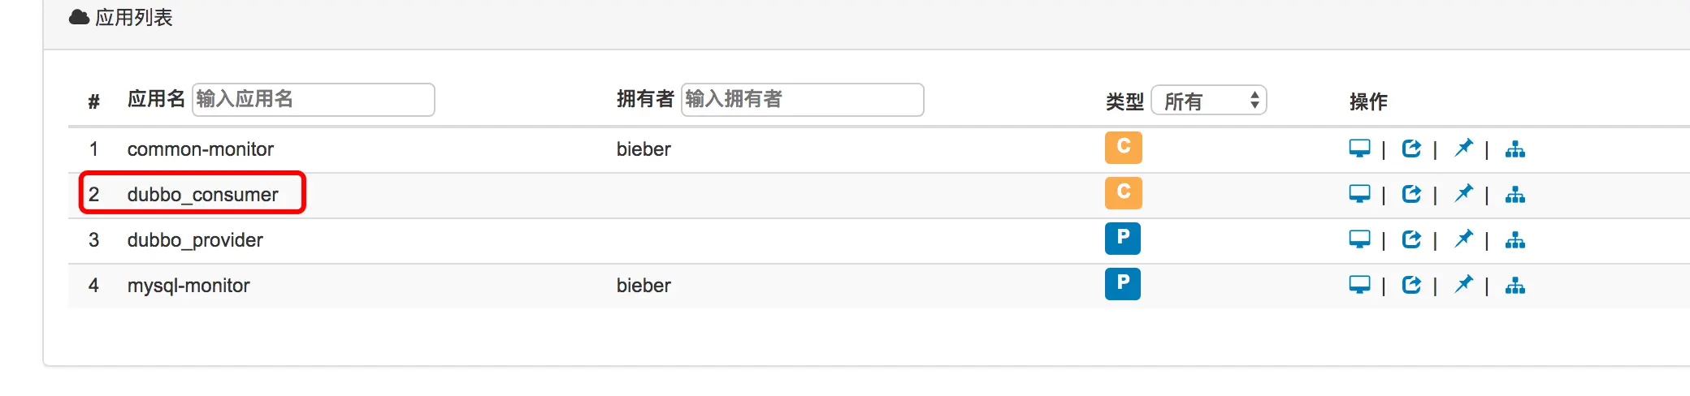Viewport: 1690px width, 396px height.
Task: Click the orange C badge for dubbo_consumer
Action: tap(1124, 193)
